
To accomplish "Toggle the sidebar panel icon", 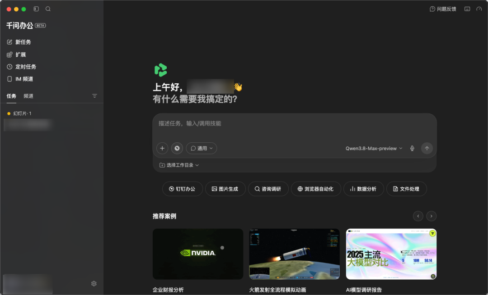I will tap(36, 9).
